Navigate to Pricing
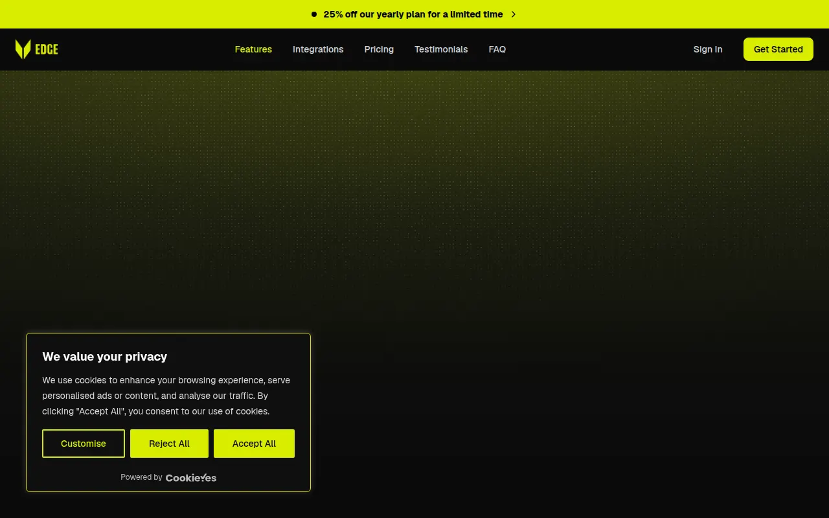829x518 pixels. point(379,49)
